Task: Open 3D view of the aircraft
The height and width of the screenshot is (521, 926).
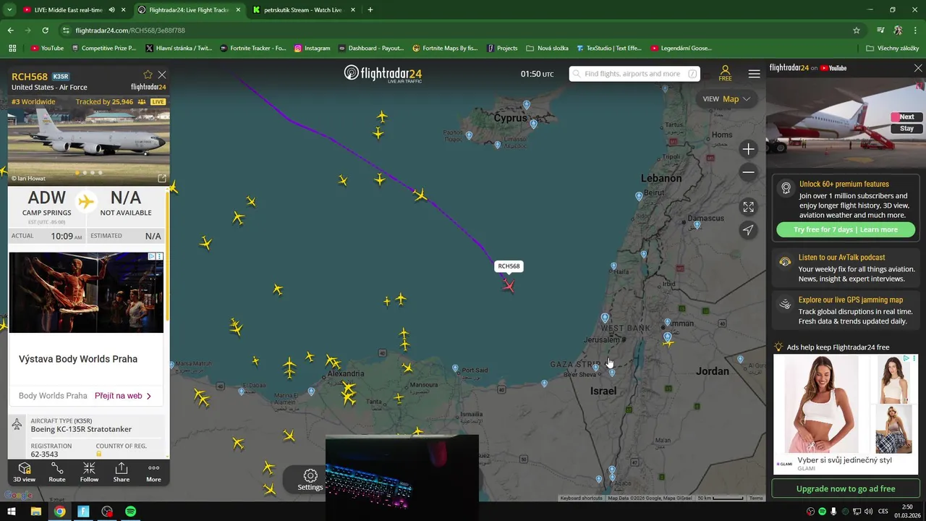Action: tap(24, 473)
